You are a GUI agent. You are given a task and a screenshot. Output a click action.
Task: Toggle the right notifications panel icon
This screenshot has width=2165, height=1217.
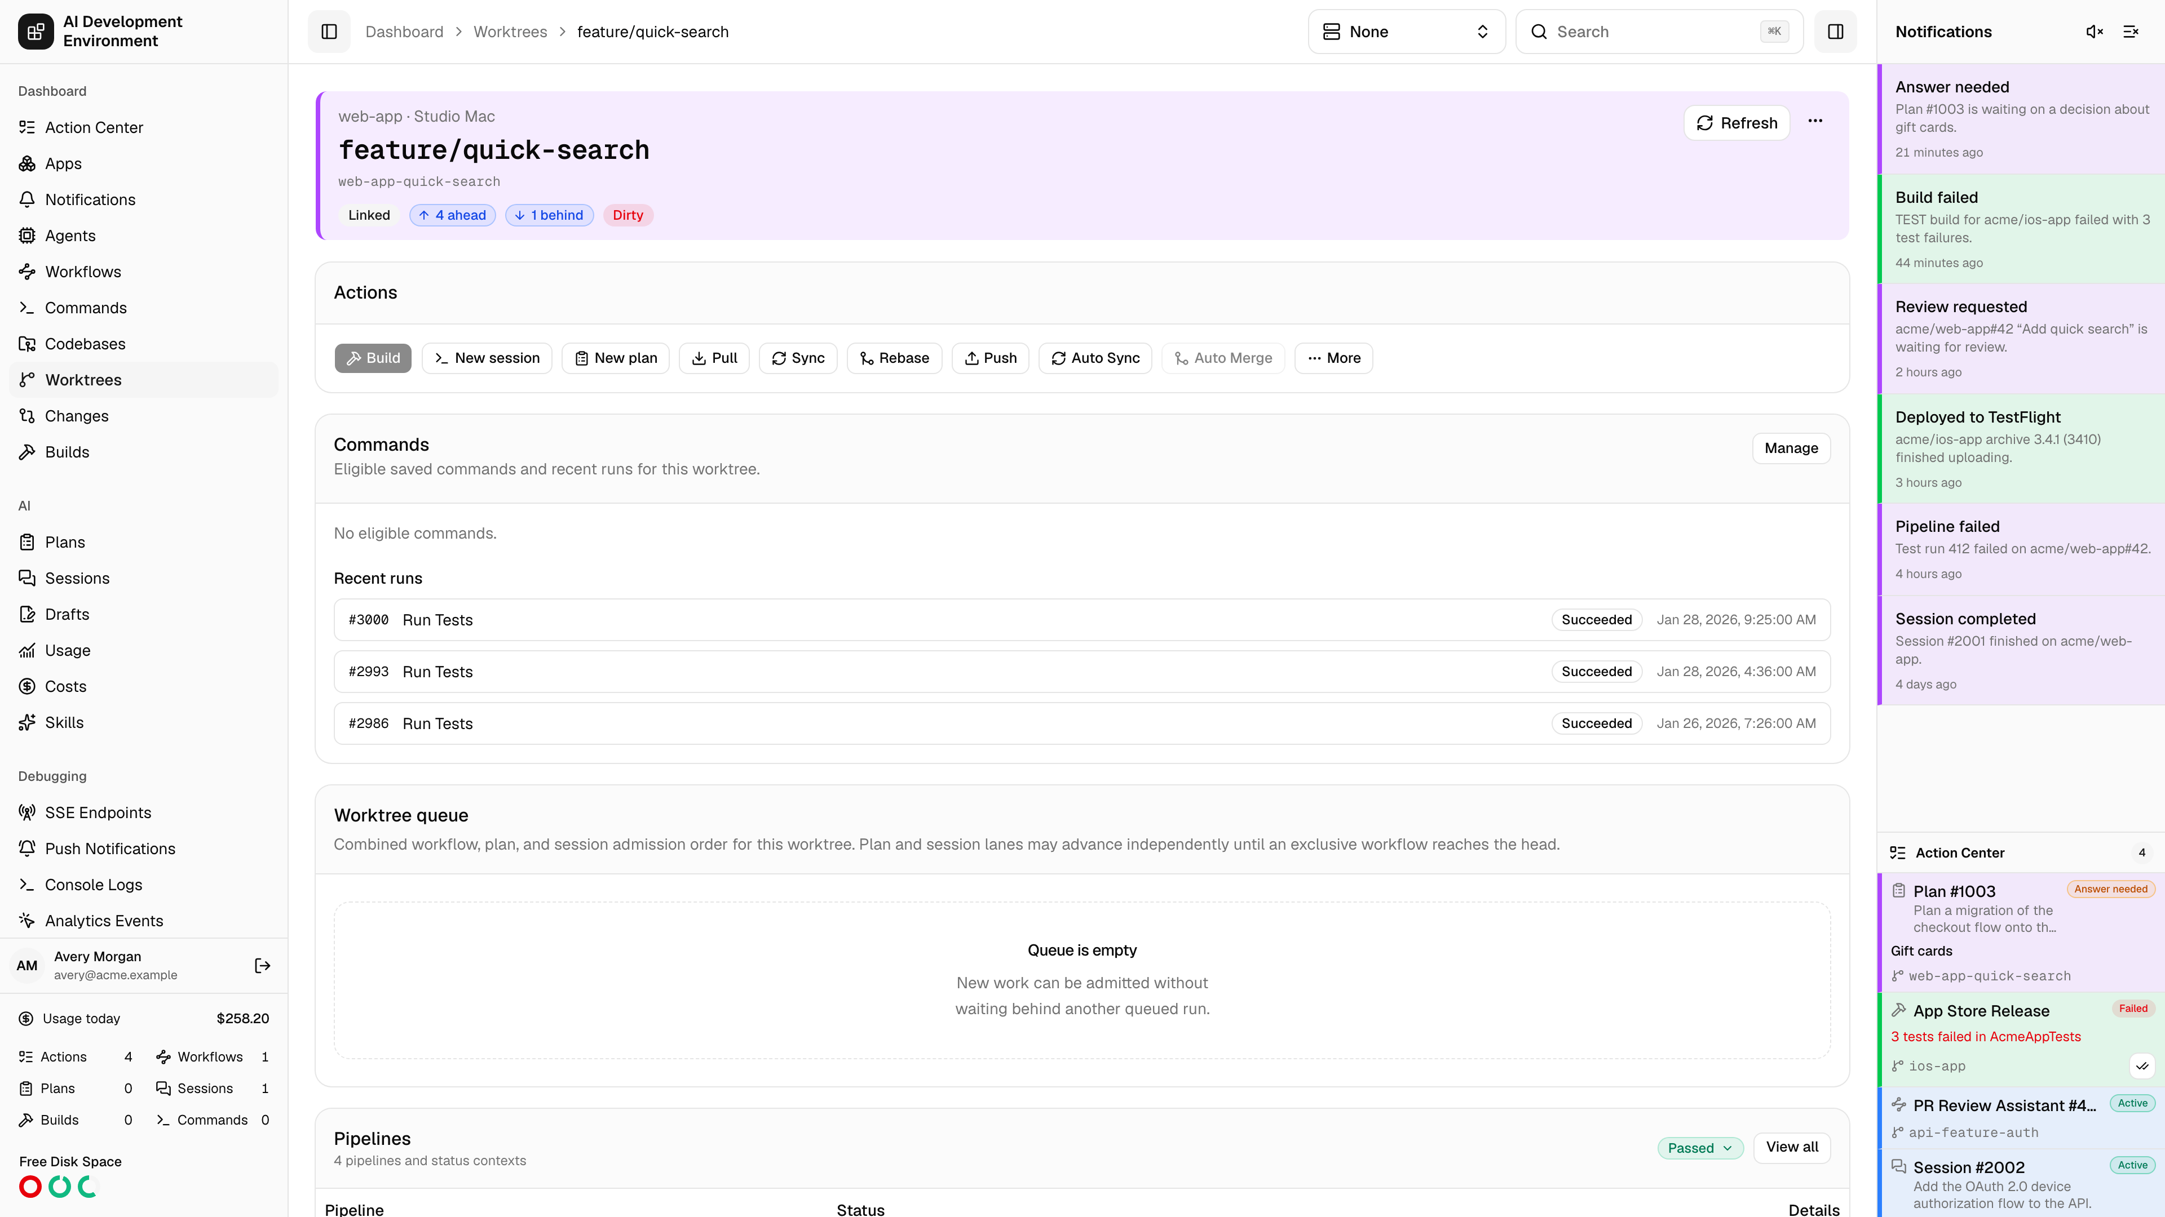pyautogui.click(x=1836, y=32)
